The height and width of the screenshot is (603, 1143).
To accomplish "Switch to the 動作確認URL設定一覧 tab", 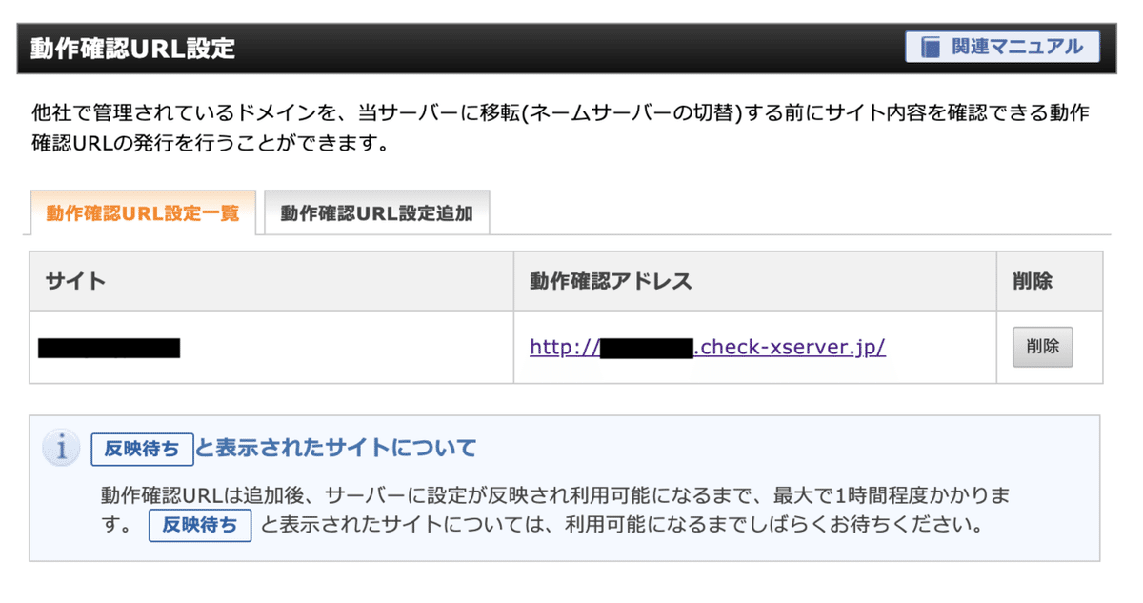I will pos(143,213).
